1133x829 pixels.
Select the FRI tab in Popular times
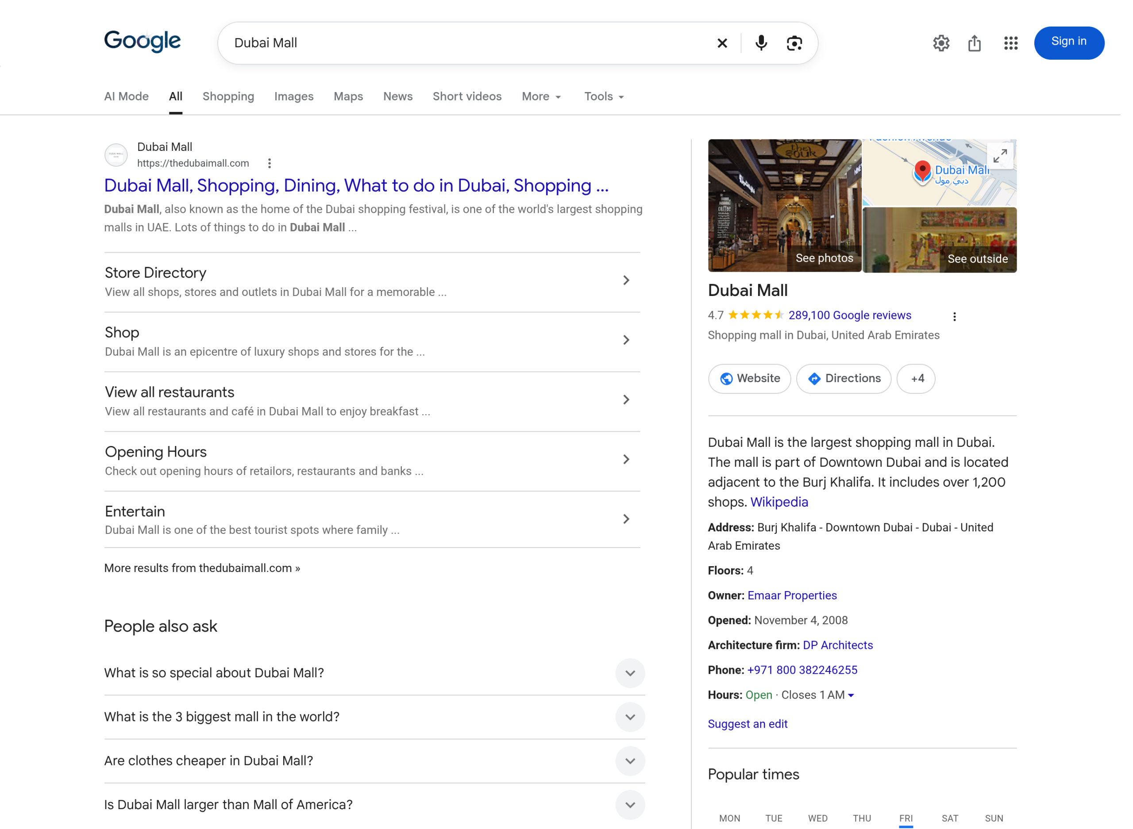pyautogui.click(x=906, y=818)
